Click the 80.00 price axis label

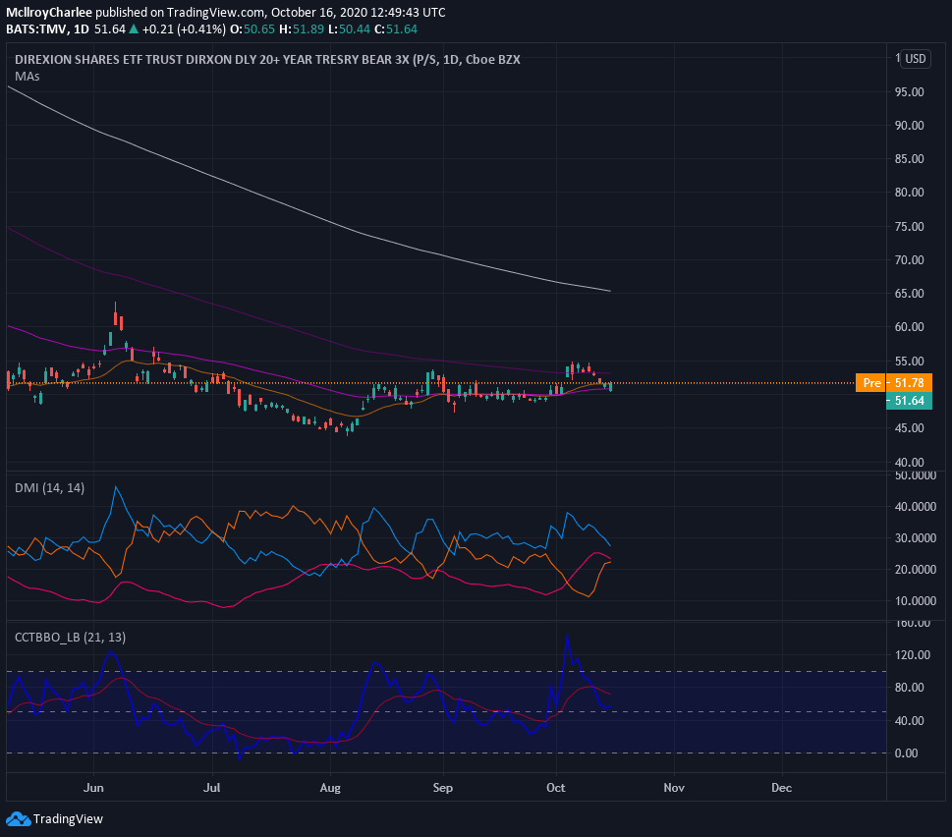pos(910,193)
